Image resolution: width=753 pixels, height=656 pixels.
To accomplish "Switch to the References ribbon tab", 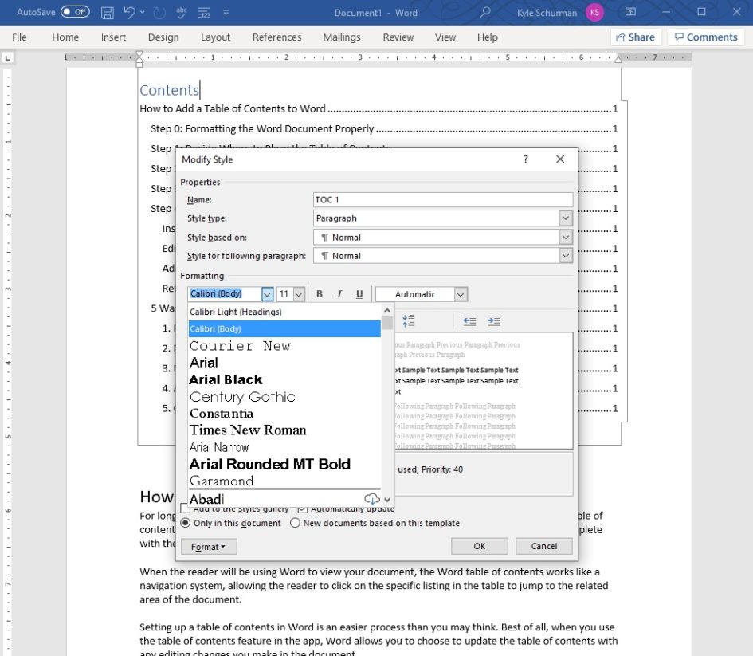I will pos(276,37).
